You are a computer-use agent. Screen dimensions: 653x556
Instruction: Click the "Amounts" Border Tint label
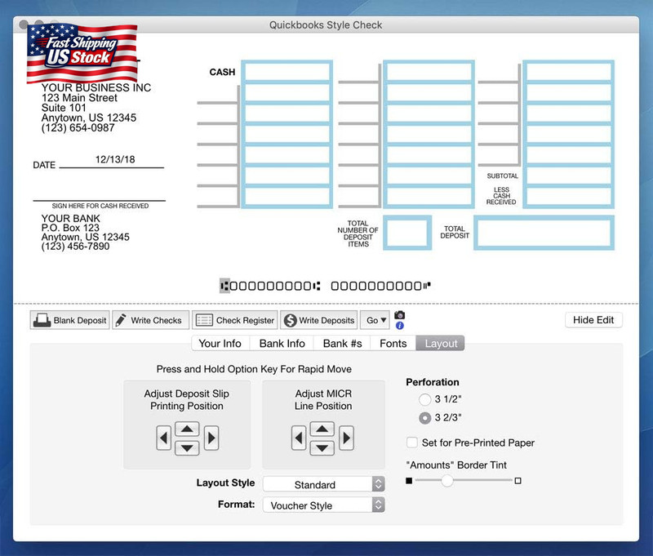tap(456, 465)
